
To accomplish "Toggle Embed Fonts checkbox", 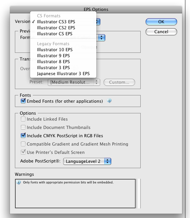I will 23,101.
